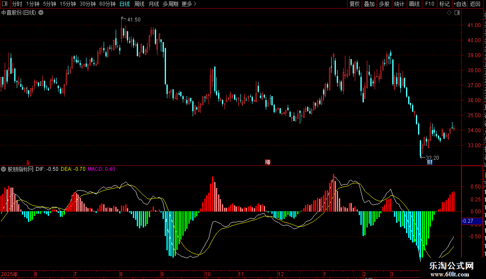Open 多周期 multi-period view
This screenshot has width=486, height=279.
pyautogui.click(x=170, y=4)
